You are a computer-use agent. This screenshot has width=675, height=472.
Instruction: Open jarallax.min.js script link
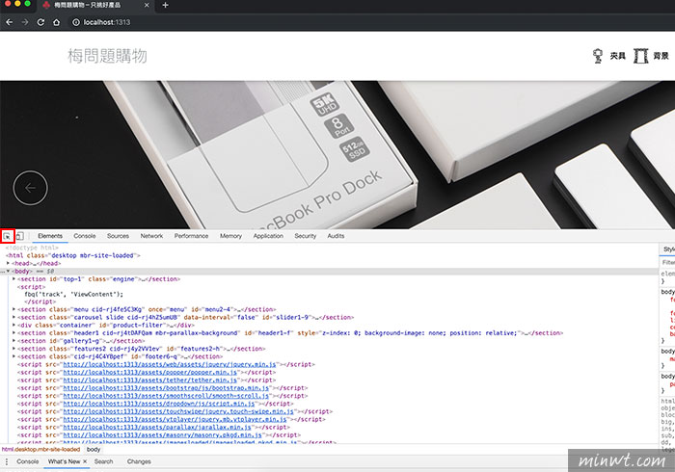pos(157,428)
